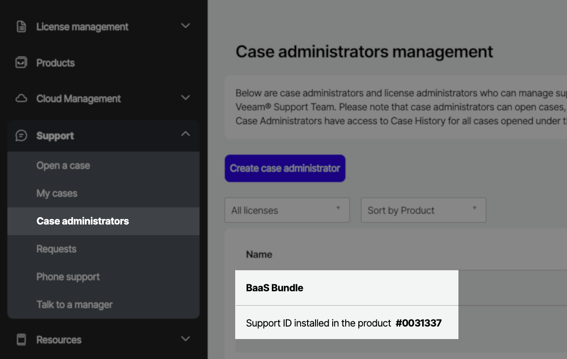Go to Products in the sidebar

(x=56, y=63)
